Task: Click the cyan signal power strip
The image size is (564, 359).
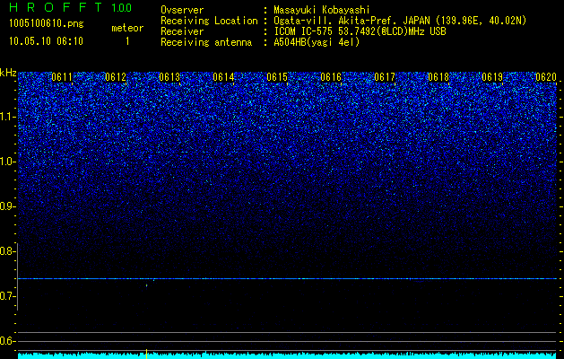Action: point(288,355)
